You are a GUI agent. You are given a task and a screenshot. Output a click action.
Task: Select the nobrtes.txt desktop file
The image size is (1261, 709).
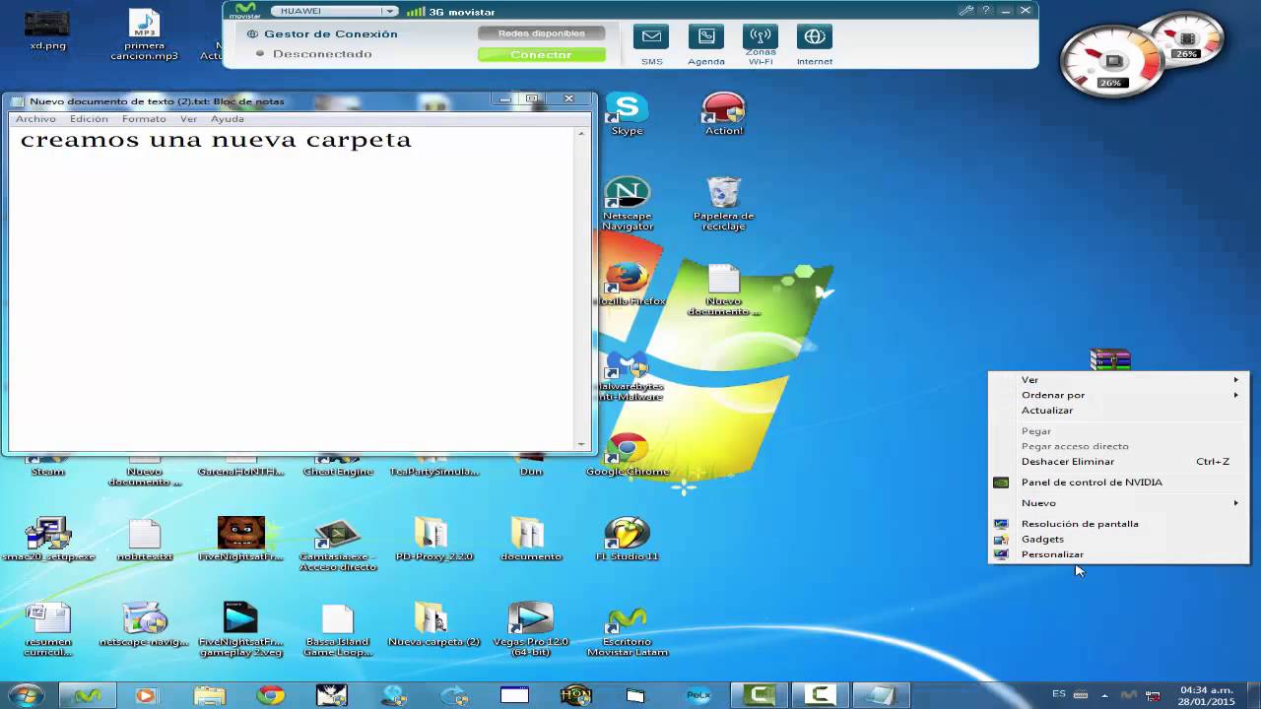click(x=144, y=539)
